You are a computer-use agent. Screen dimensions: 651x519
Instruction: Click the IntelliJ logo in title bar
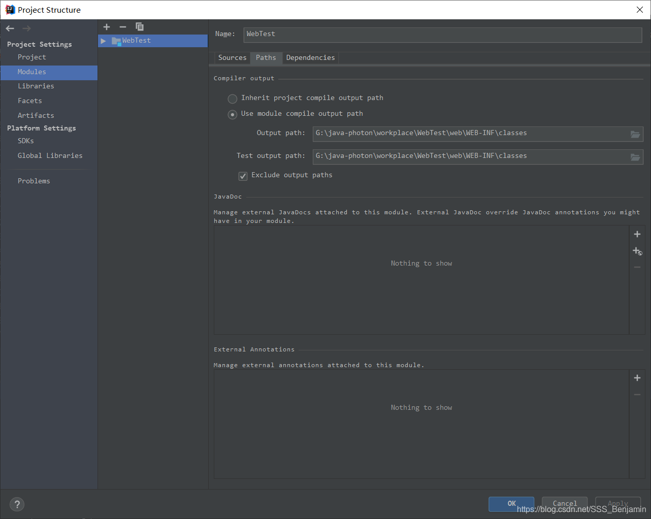[x=10, y=10]
